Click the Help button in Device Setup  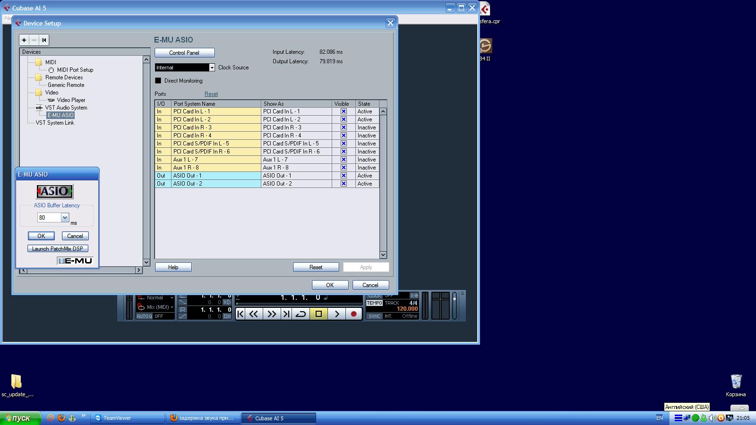(173, 267)
